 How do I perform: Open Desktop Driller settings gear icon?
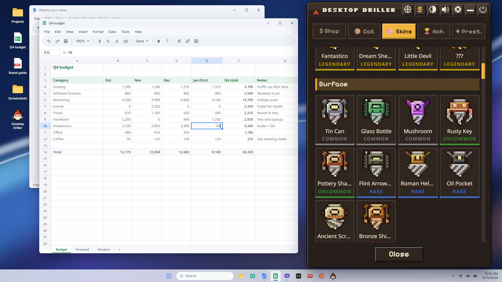pyautogui.click(x=458, y=10)
